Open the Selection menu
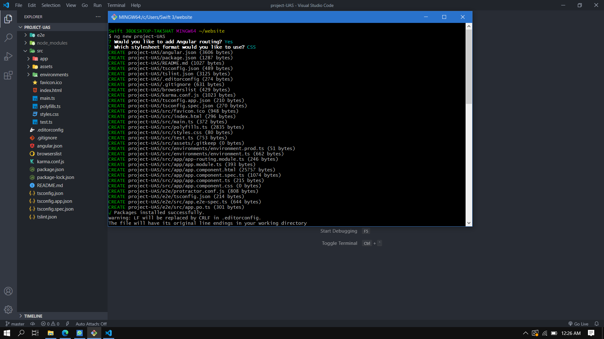The image size is (604, 339). (51, 5)
